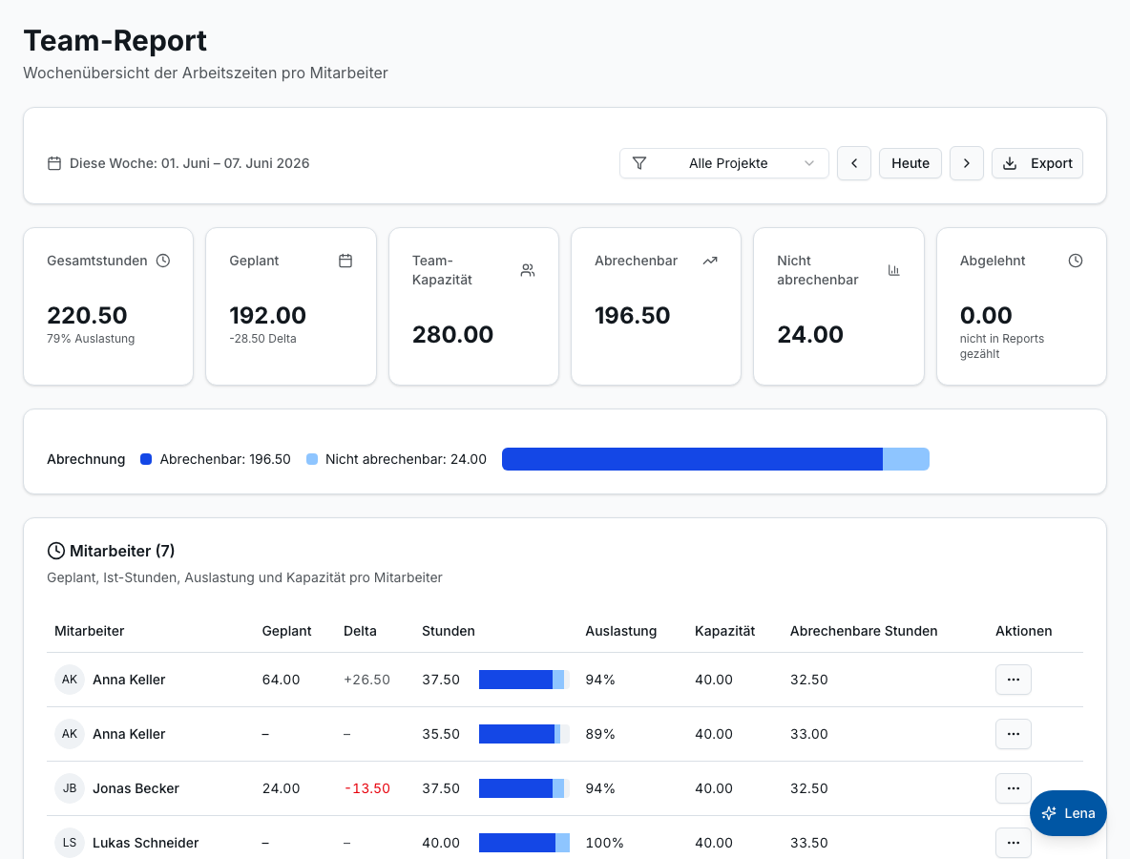Image resolution: width=1130 pixels, height=859 pixels.
Task: Click the calendar icon beside Diese Woche
Action: coord(54,163)
